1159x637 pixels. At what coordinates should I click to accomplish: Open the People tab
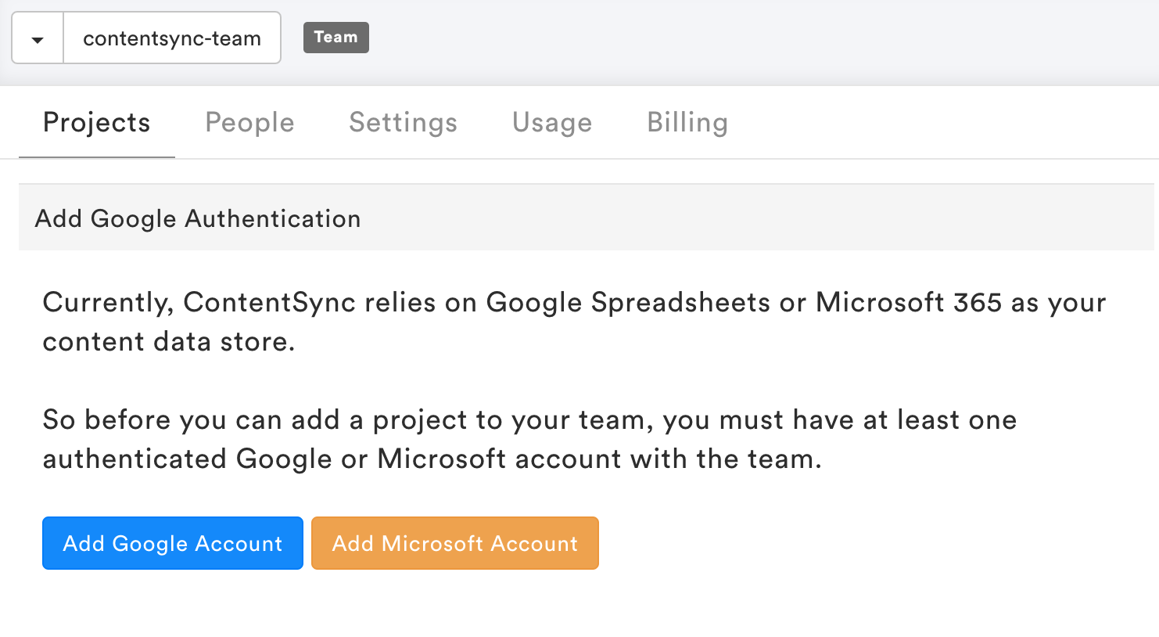[x=249, y=123]
